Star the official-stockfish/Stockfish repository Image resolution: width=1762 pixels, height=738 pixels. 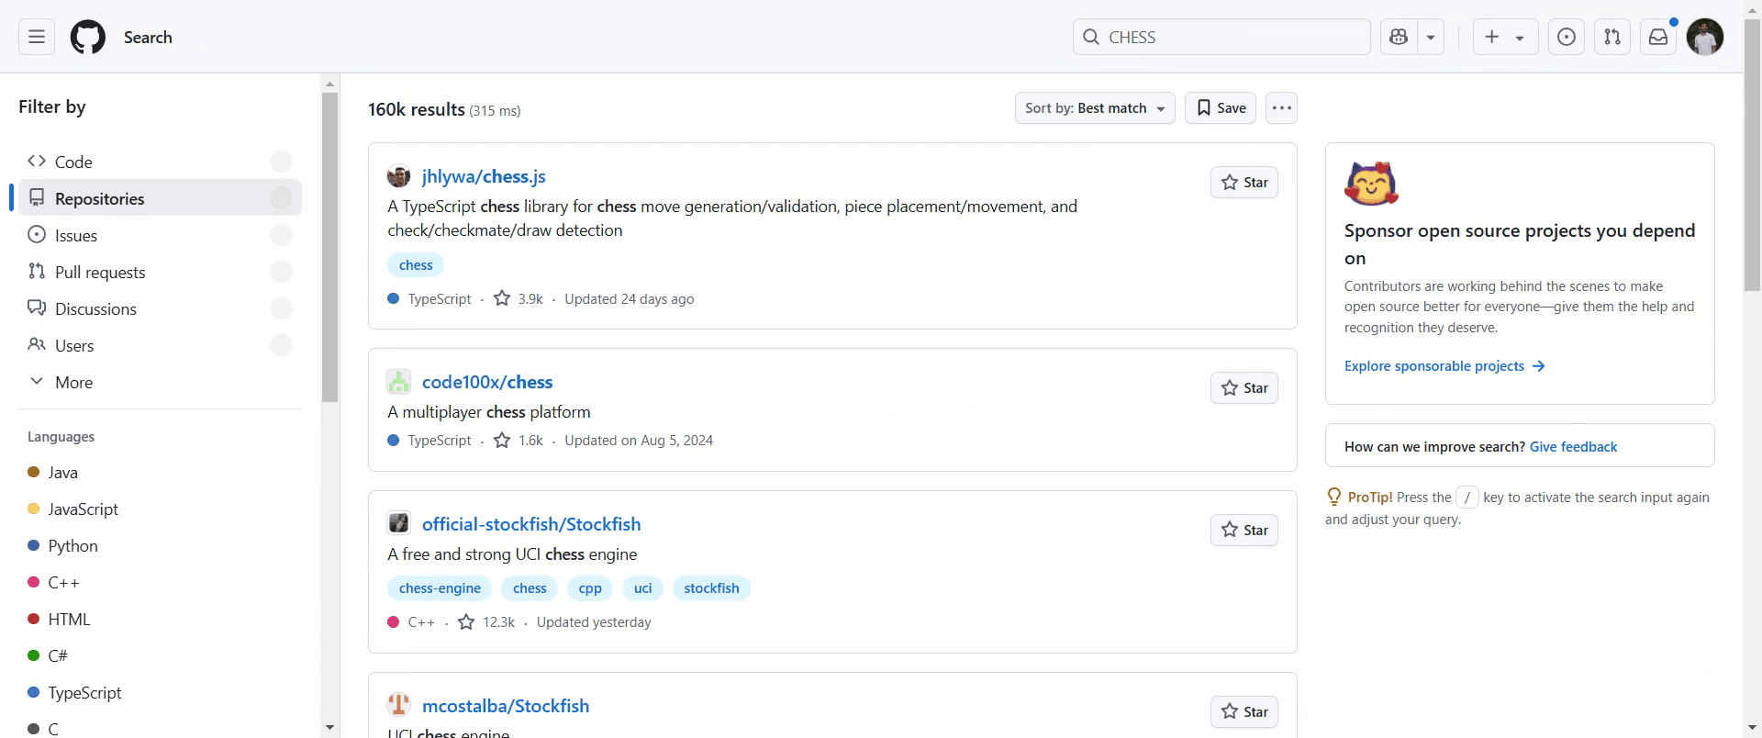click(1244, 531)
